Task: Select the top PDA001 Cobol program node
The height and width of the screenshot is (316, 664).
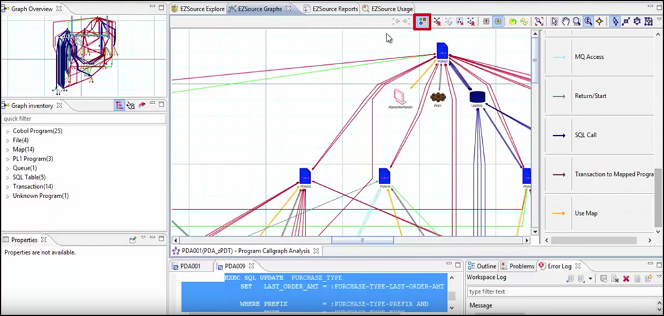Action: (x=442, y=52)
